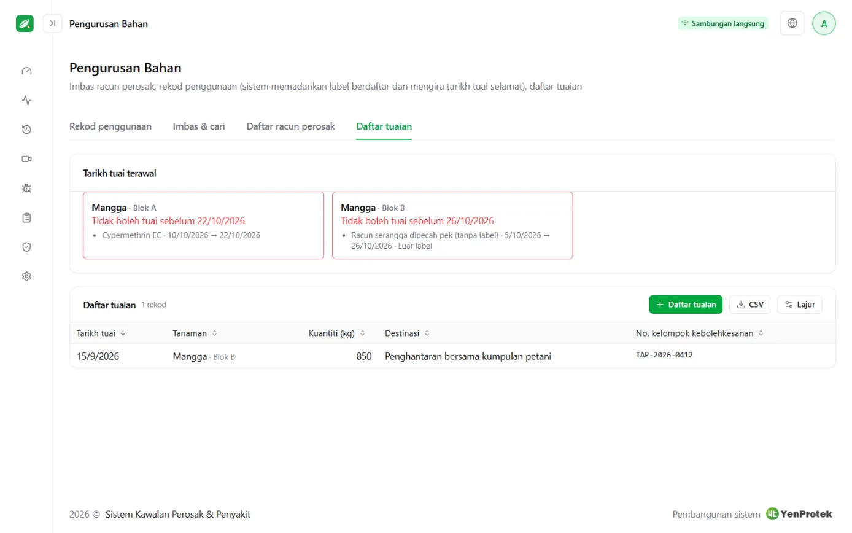The width and height of the screenshot is (852, 533).
Task: Open the Mangga Blok A restriction card
Action: click(203, 225)
